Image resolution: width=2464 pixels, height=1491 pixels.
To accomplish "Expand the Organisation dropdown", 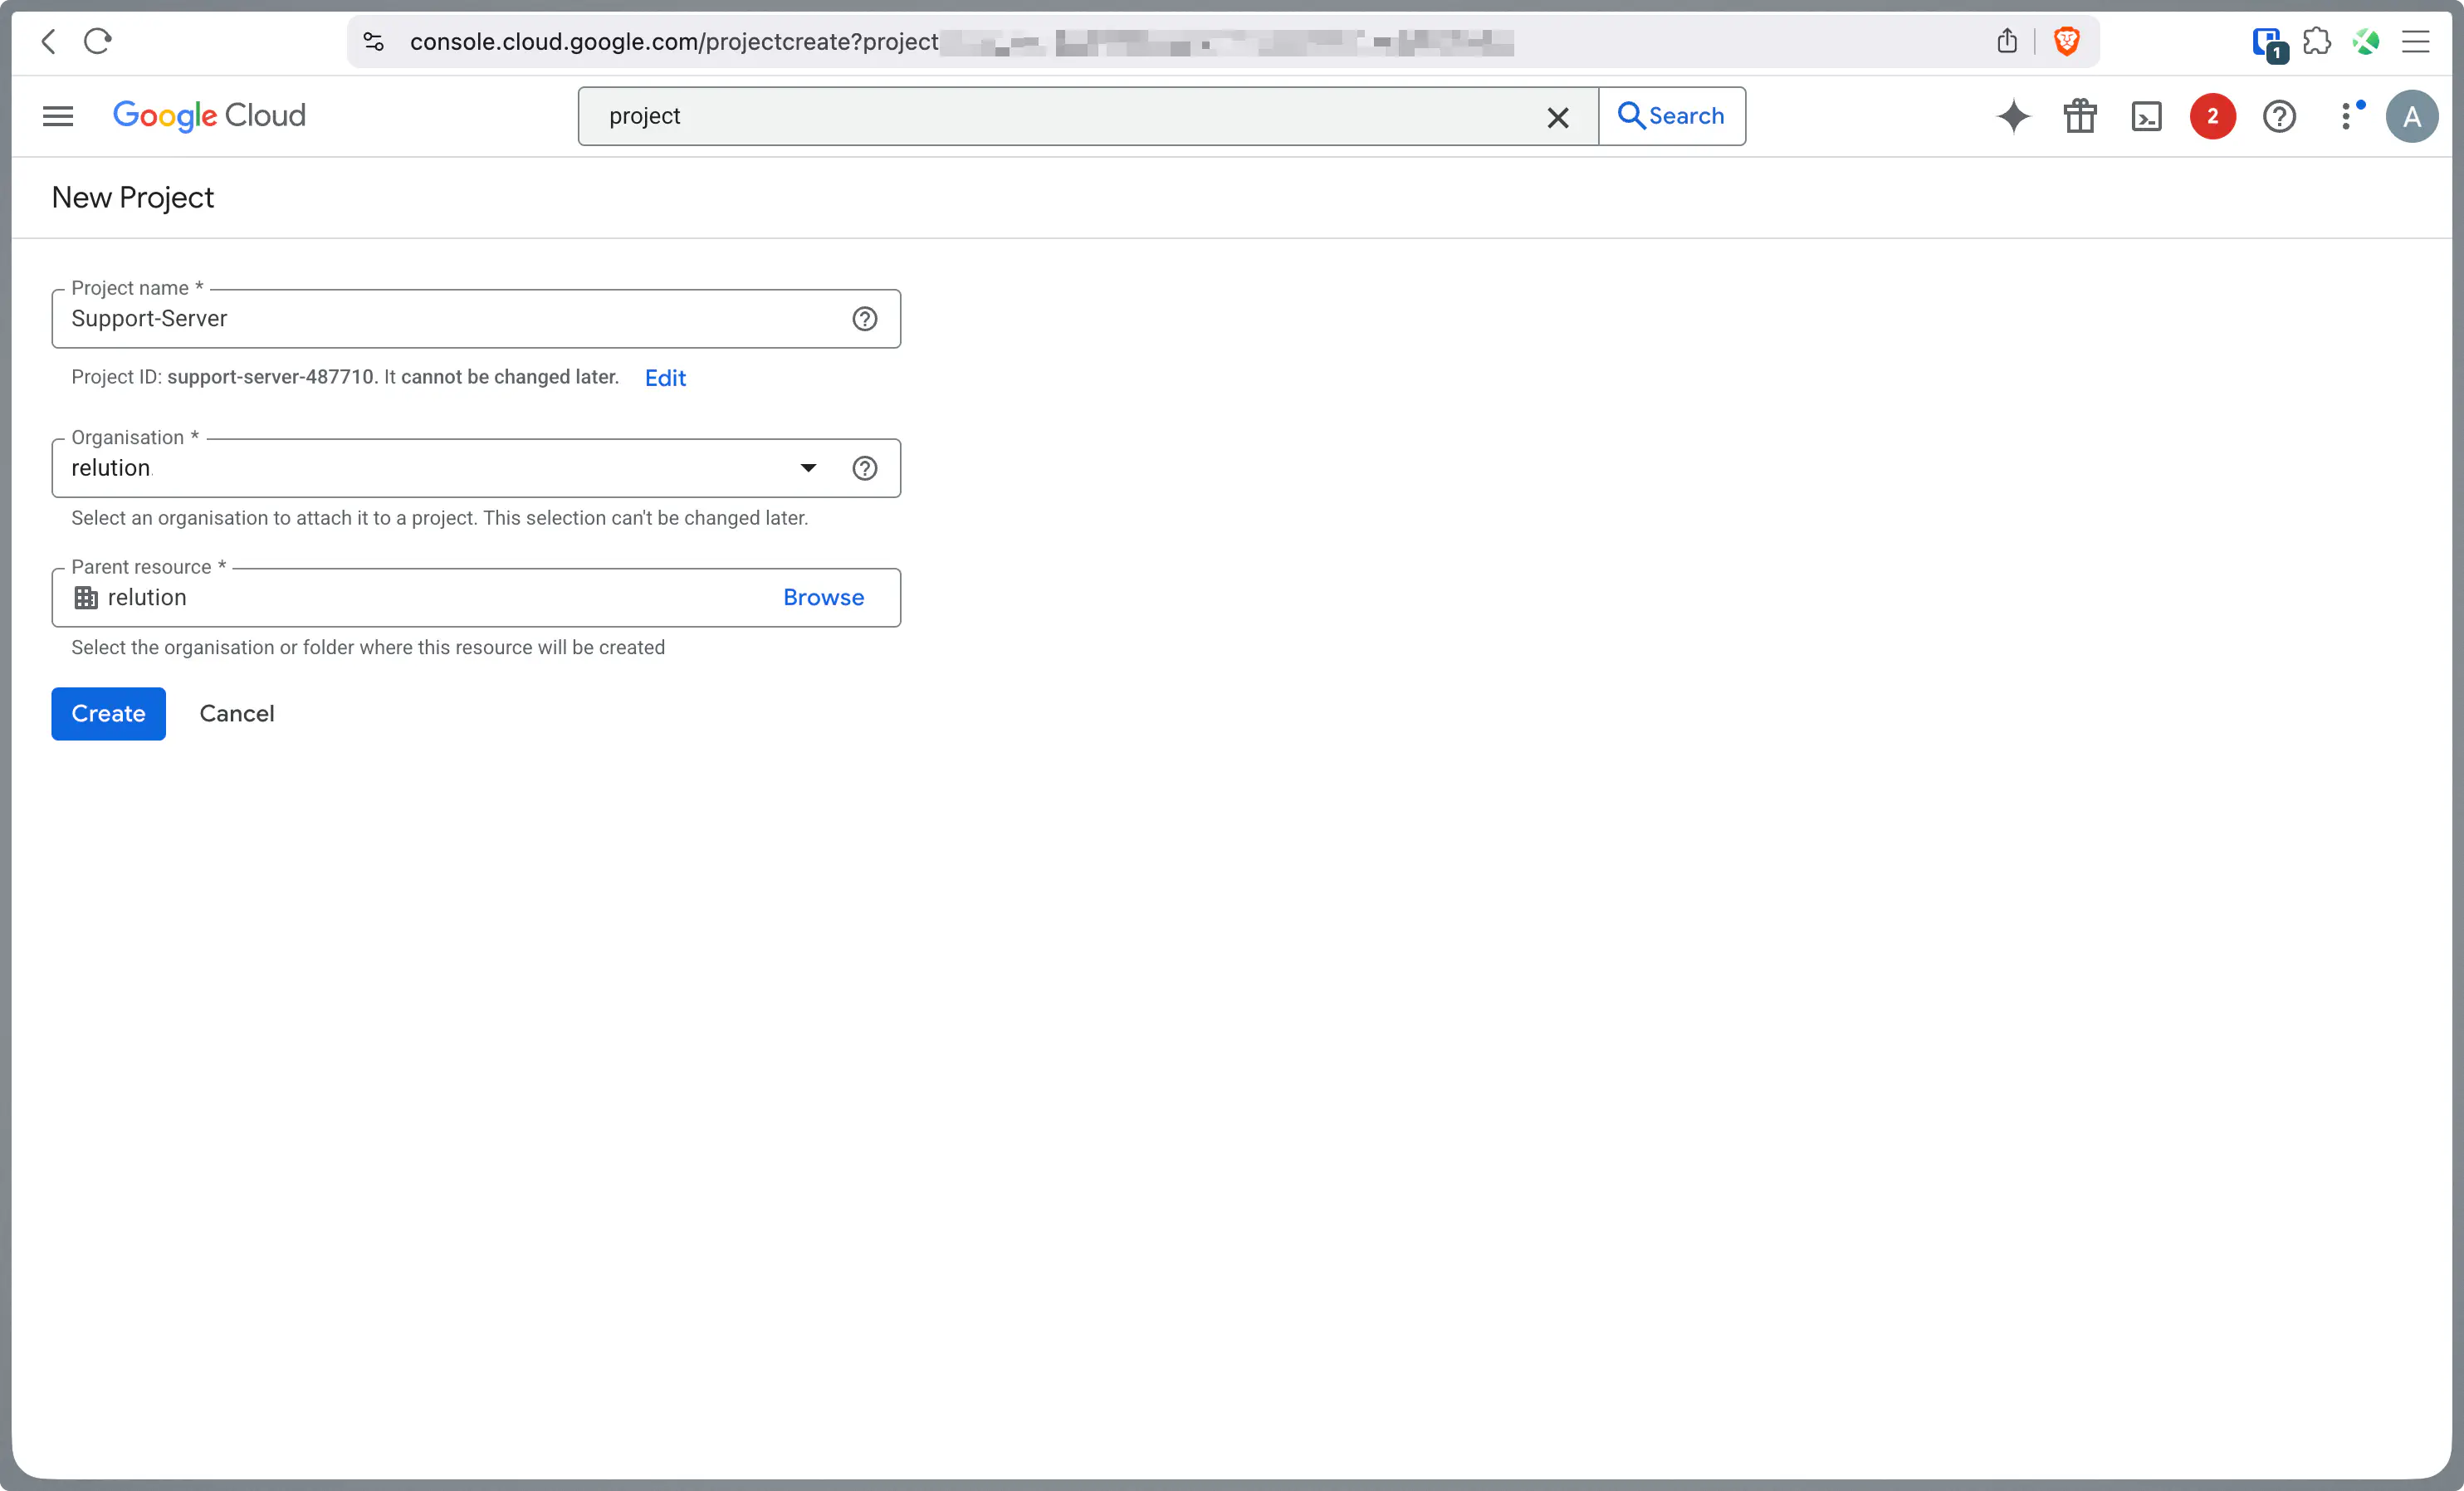I will [808, 468].
